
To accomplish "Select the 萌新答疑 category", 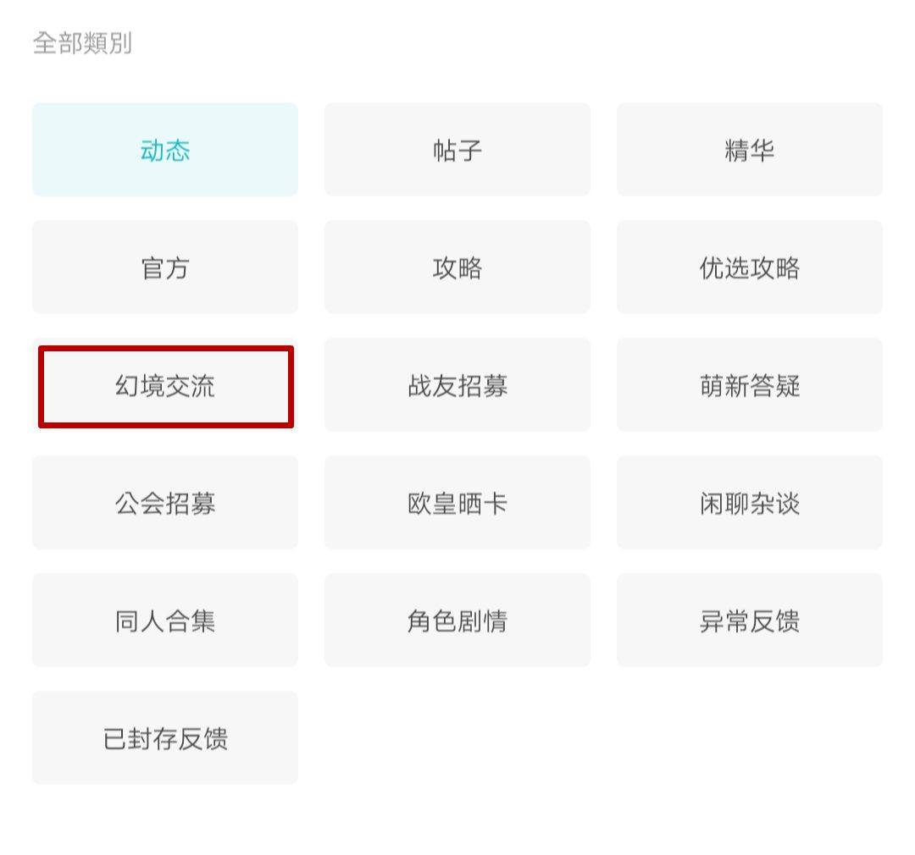I will pyautogui.click(x=750, y=386).
